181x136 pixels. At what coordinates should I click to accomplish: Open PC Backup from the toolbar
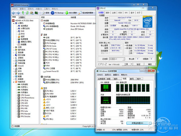pos(57,13)
